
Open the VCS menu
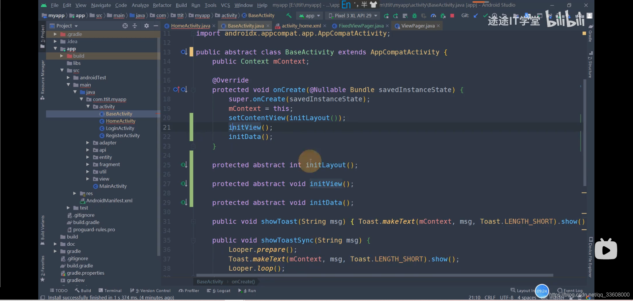point(226,5)
